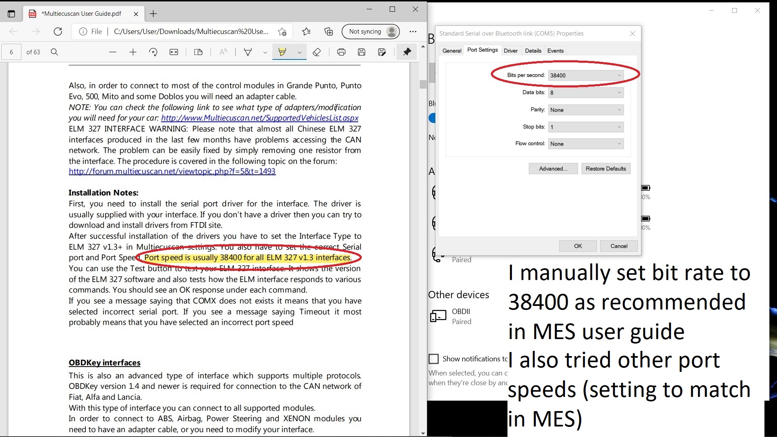Toggle the Page view icon

point(198,52)
